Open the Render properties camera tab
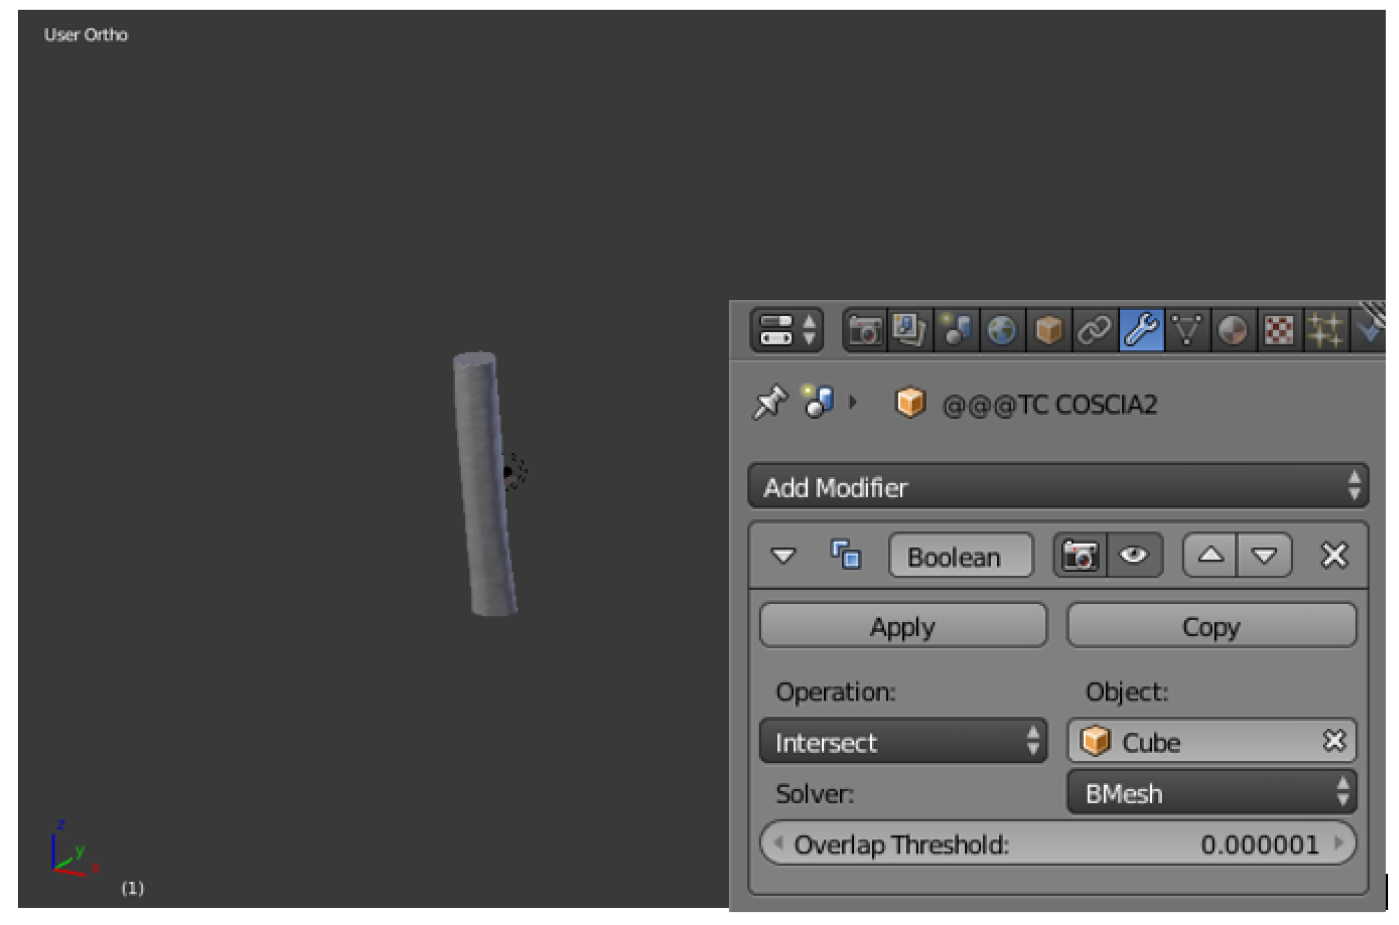This screenshot has width=1399, height=925. click(x=865, y=330)
